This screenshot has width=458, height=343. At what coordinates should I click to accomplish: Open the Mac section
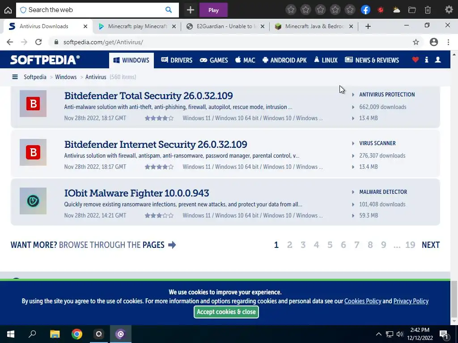click(245, 60)
